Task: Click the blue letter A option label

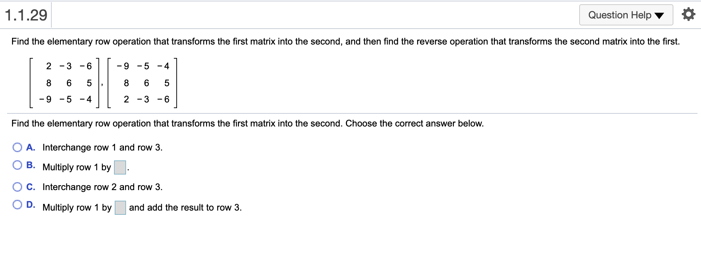Action: click(31, 147)
